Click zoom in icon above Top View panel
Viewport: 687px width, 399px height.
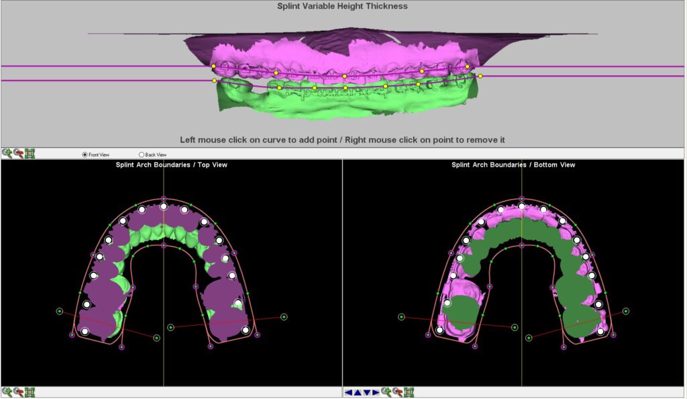7,153
